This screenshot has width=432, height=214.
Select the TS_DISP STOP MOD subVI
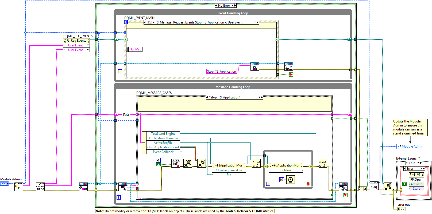click(x=176, y=163)
